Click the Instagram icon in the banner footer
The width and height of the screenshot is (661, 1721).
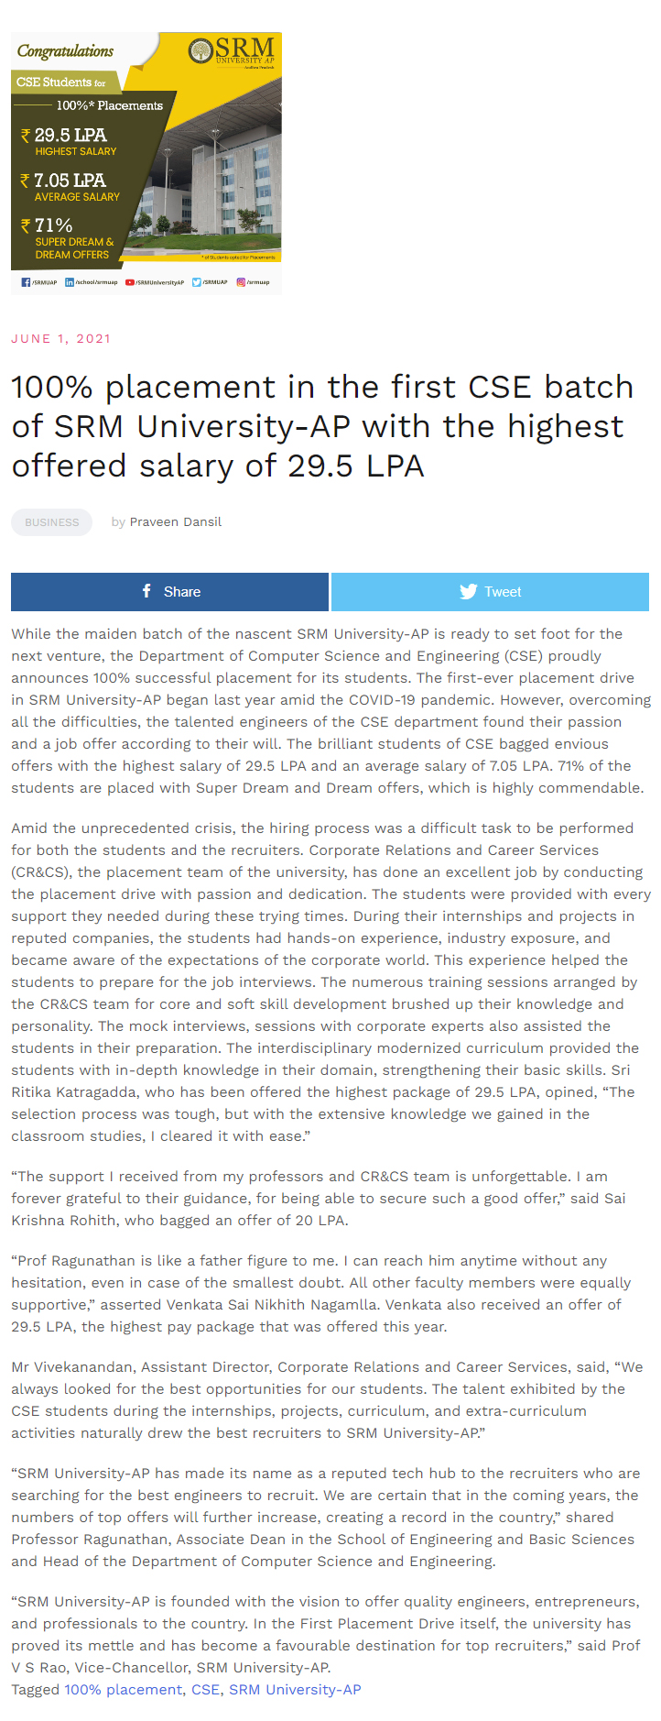[x=241, y=282]
